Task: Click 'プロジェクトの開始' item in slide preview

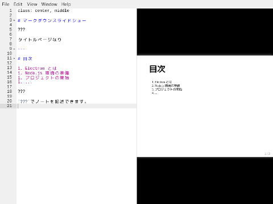Action: (168, 89)
